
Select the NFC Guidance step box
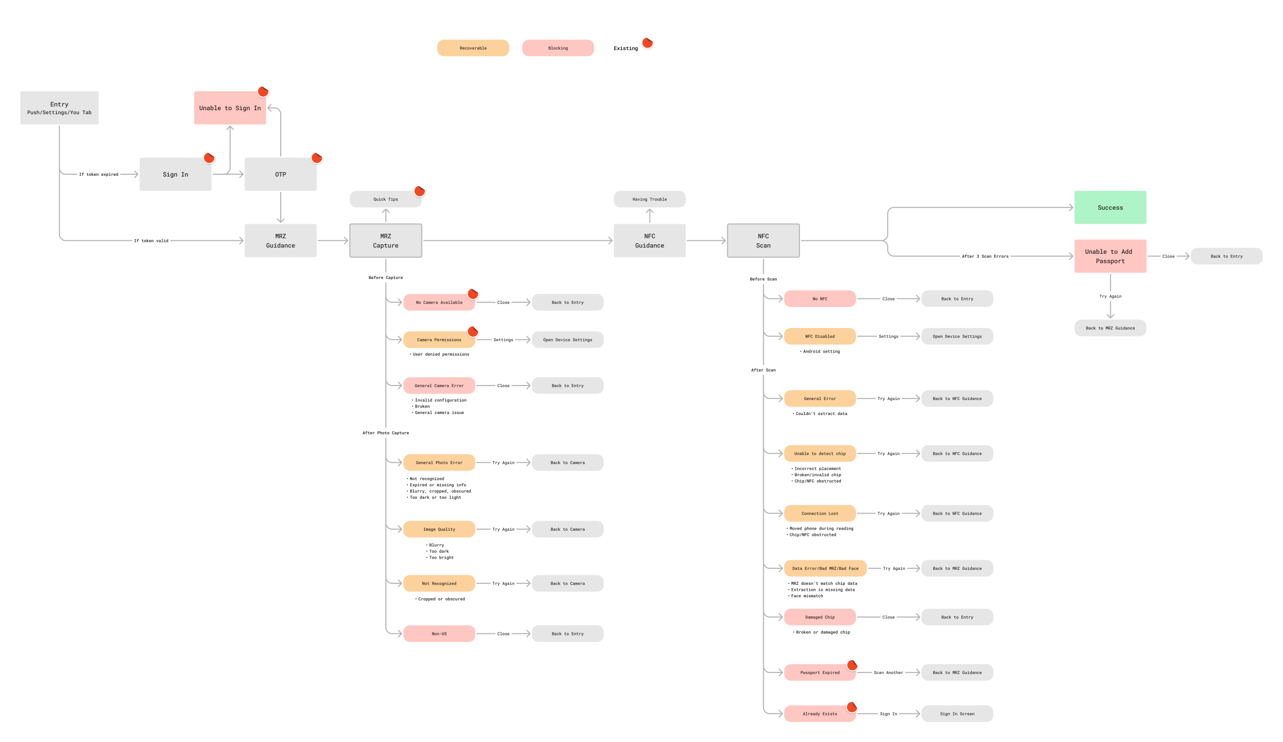pyautogui.click(x=650, y=240)
